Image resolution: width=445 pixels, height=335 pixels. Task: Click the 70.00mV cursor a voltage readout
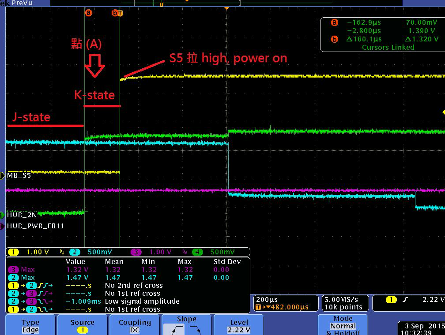[x=422, y=22]
